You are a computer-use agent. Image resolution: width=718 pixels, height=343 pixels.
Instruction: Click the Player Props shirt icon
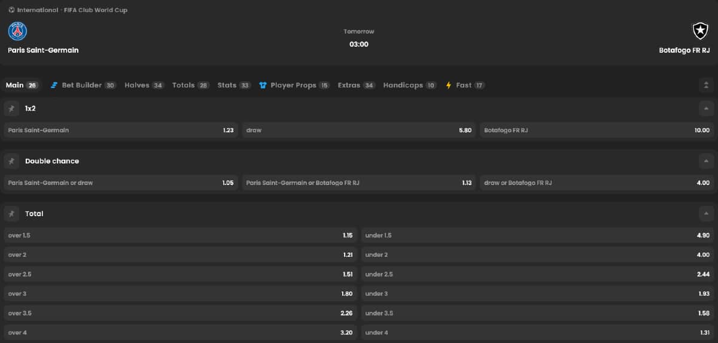tap(263, 85)
